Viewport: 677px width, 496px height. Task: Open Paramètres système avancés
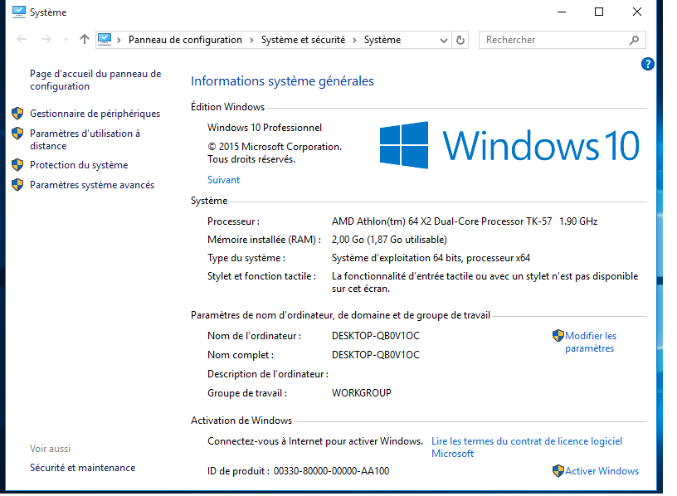tap(92, 185)
